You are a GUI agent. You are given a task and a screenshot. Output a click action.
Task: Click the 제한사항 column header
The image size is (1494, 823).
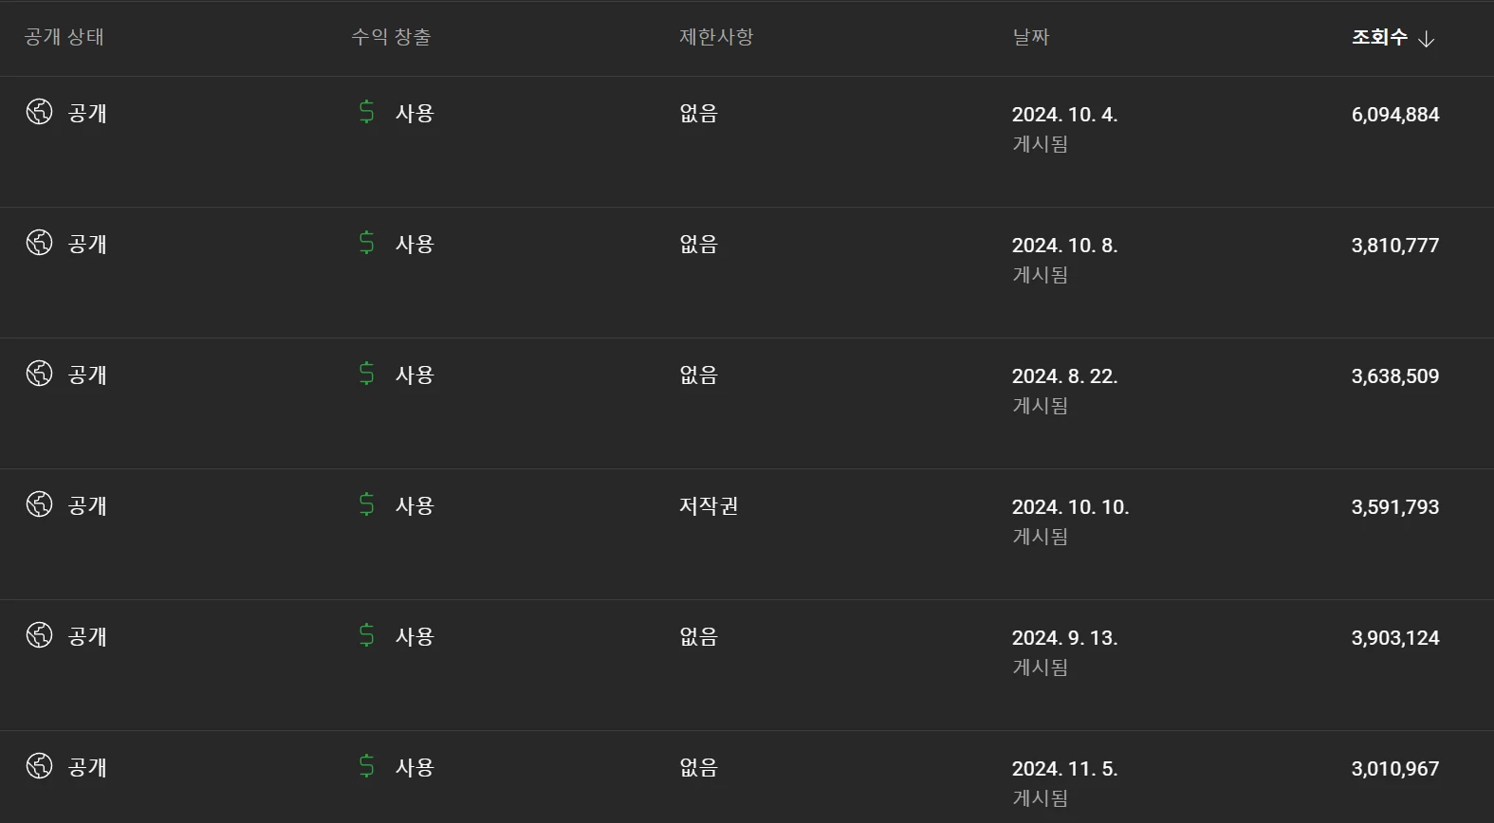[716, 37]
